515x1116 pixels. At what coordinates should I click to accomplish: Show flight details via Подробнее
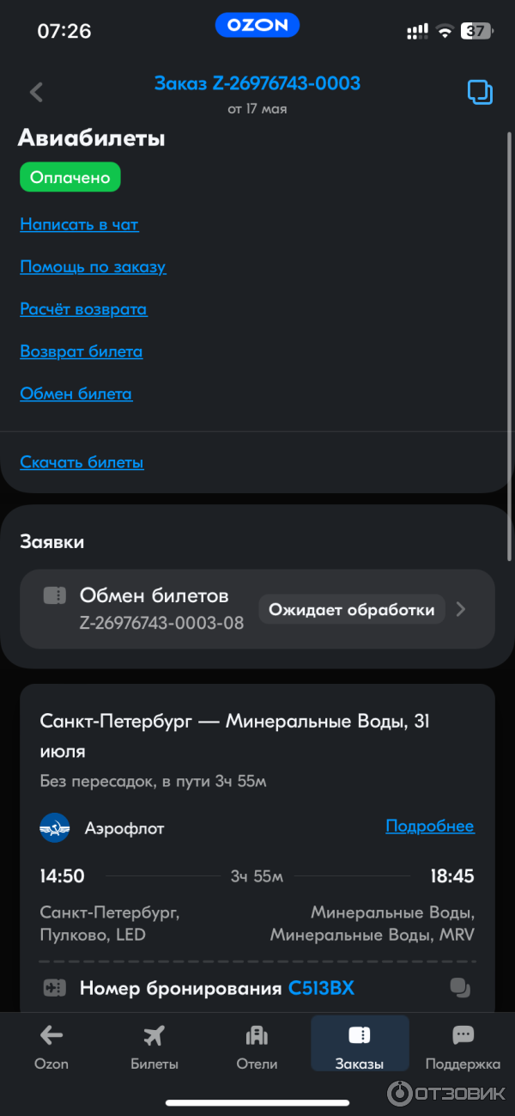click(x=429, y=826)
